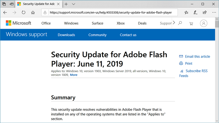
Task: Close the Security Update tab
Action: point(58,4)
